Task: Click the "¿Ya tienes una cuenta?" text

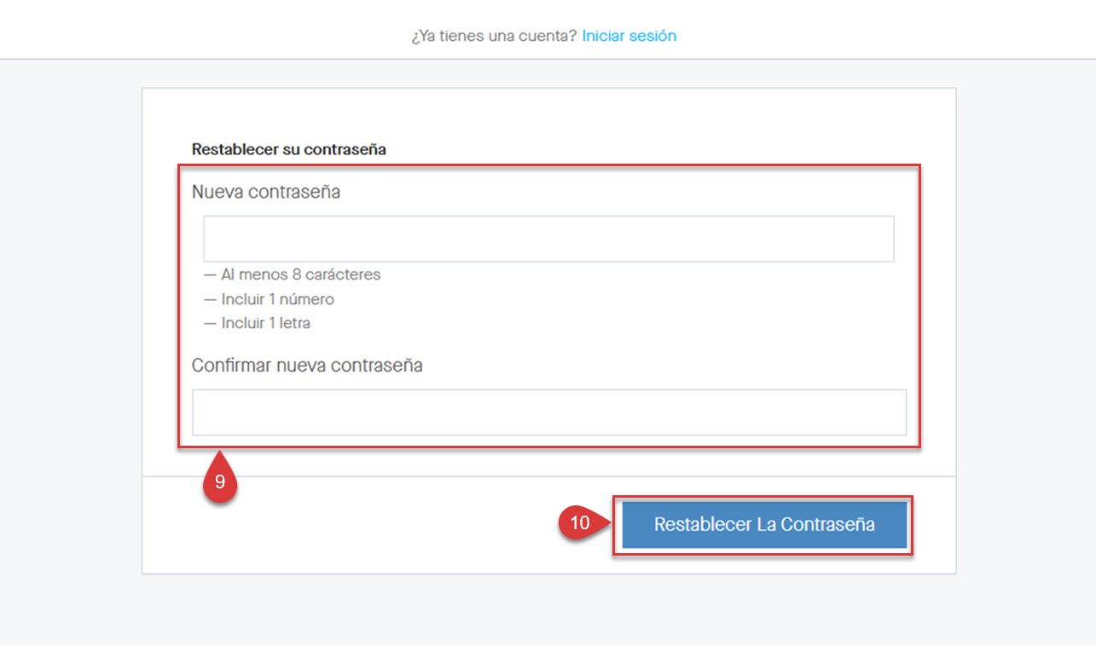Action: (493, 35)
